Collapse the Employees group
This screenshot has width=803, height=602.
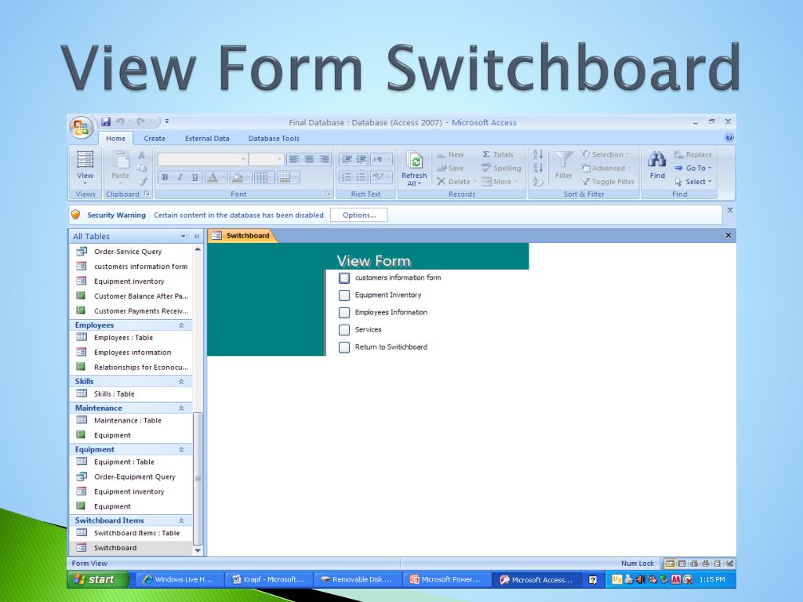pyautogui.click(x=181, y=325)
